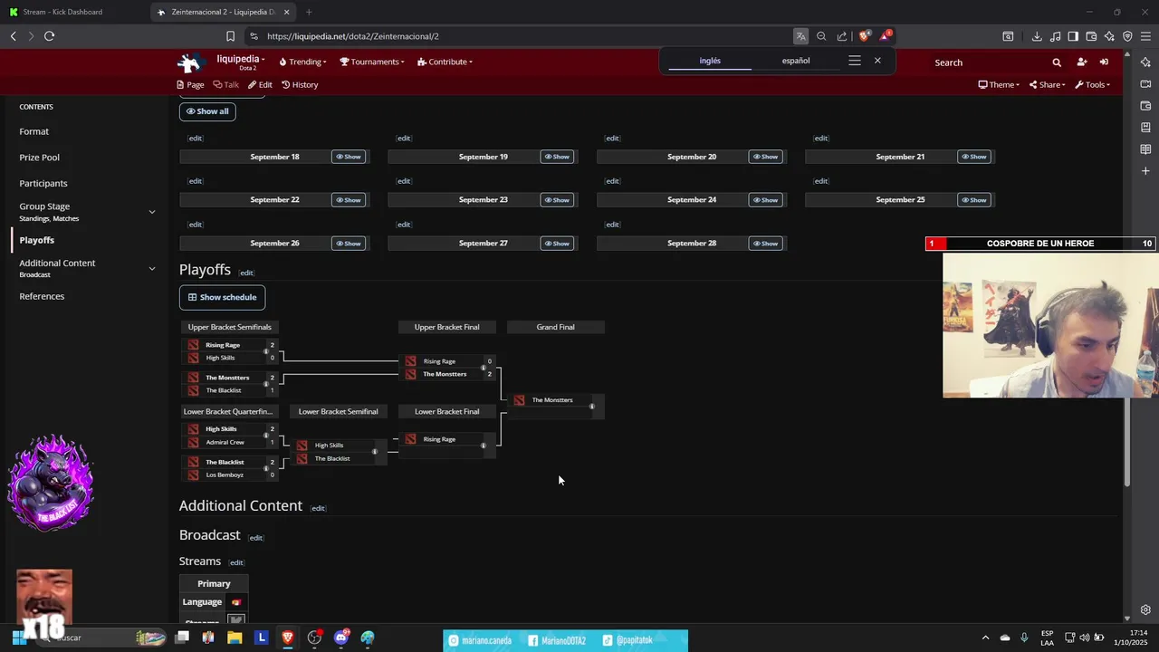The height and width of the screenshot is (652, 1159).
Task: Open Brave Rewards triangle icon
Action: 886,36
